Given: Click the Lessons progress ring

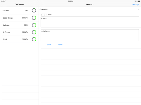Looking at the screenshot, I should click(34, 10).
